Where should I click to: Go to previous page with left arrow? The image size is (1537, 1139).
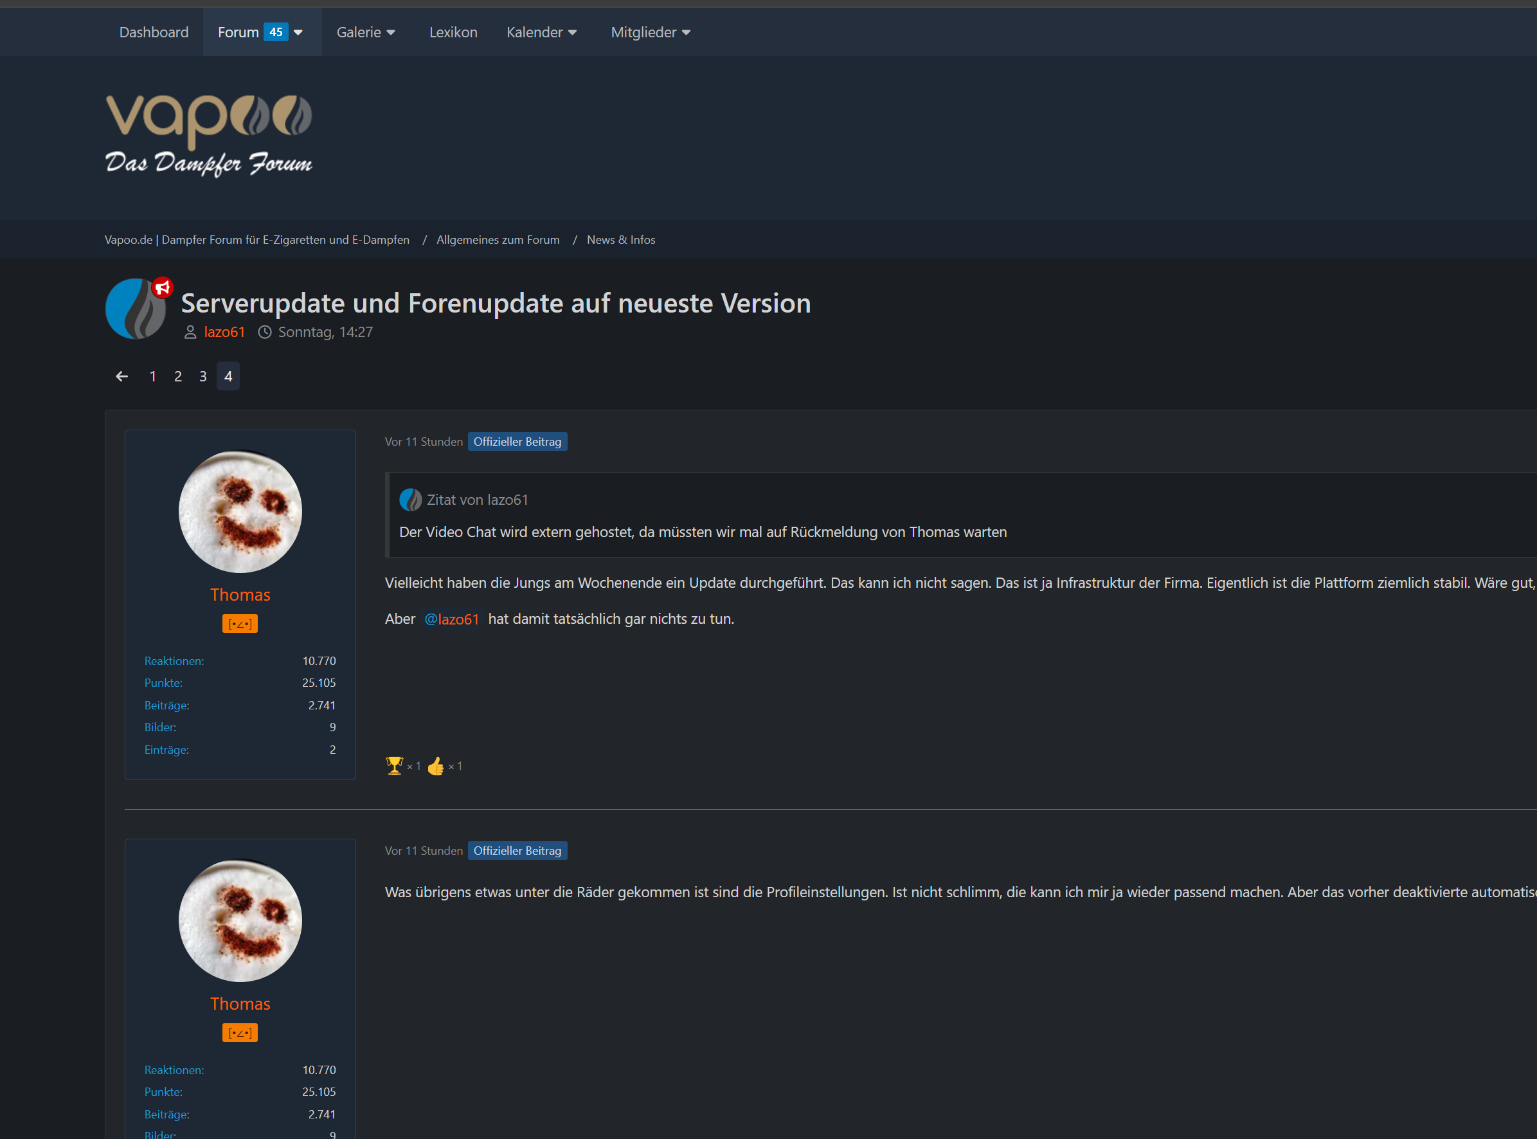[122, 376]
